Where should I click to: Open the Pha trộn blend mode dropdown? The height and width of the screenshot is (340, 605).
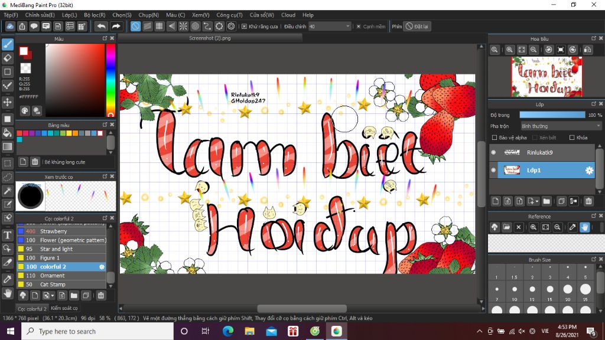pos(561,126)
